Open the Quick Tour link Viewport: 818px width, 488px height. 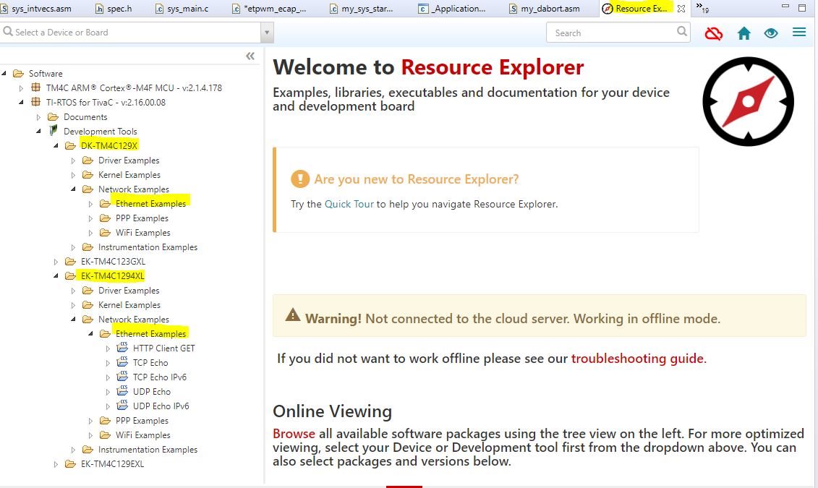click(x=349, y=204)
